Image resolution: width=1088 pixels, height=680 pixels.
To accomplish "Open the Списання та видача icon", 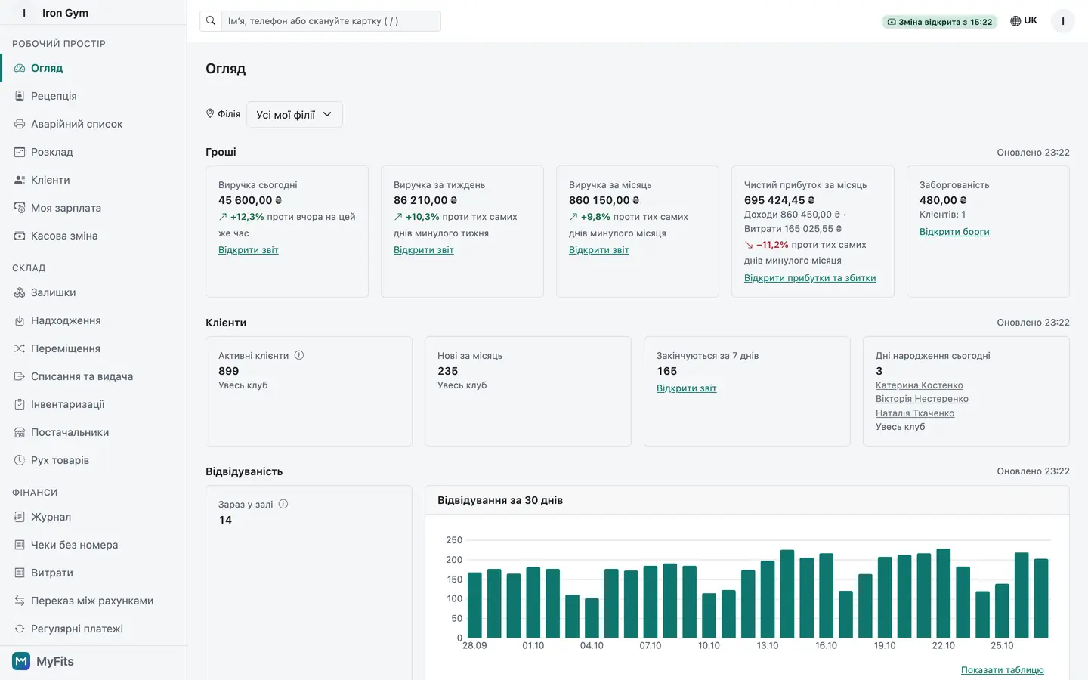I will pyautogui.click(x=20, y=376).
